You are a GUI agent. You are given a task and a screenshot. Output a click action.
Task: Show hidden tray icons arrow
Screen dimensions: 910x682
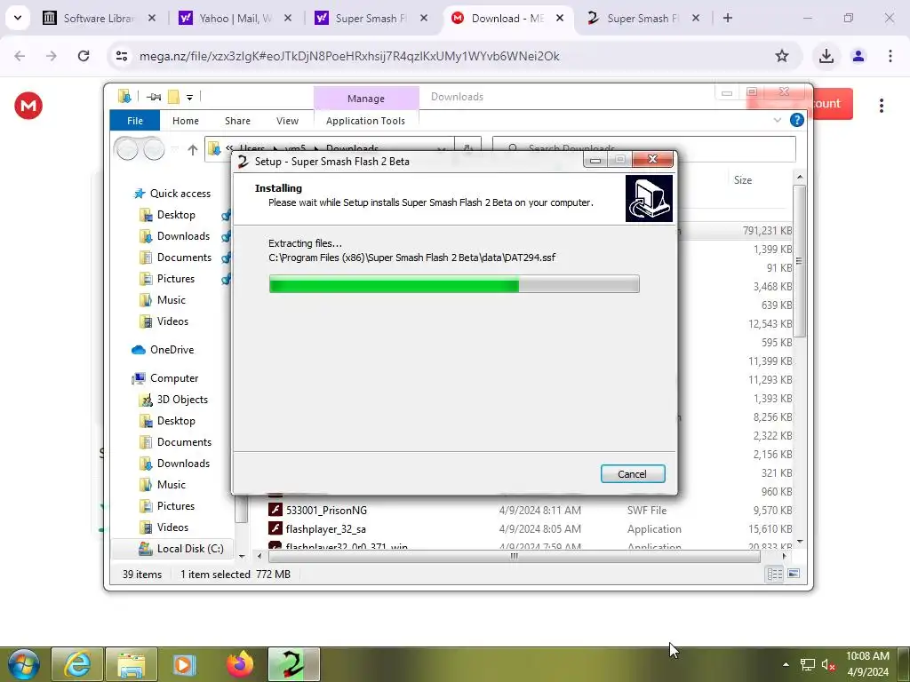[786, 664]
